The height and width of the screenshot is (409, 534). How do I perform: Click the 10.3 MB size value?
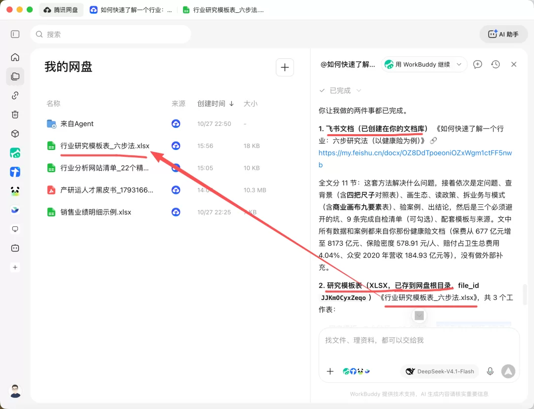point(255,190)
